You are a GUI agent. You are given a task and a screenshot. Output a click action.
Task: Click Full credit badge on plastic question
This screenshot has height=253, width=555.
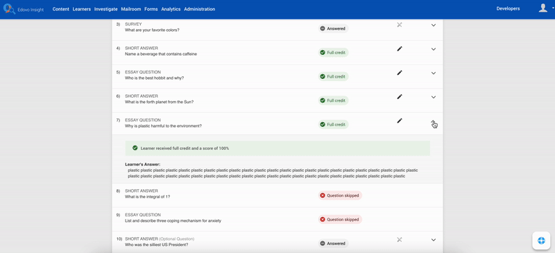[333, 125]
